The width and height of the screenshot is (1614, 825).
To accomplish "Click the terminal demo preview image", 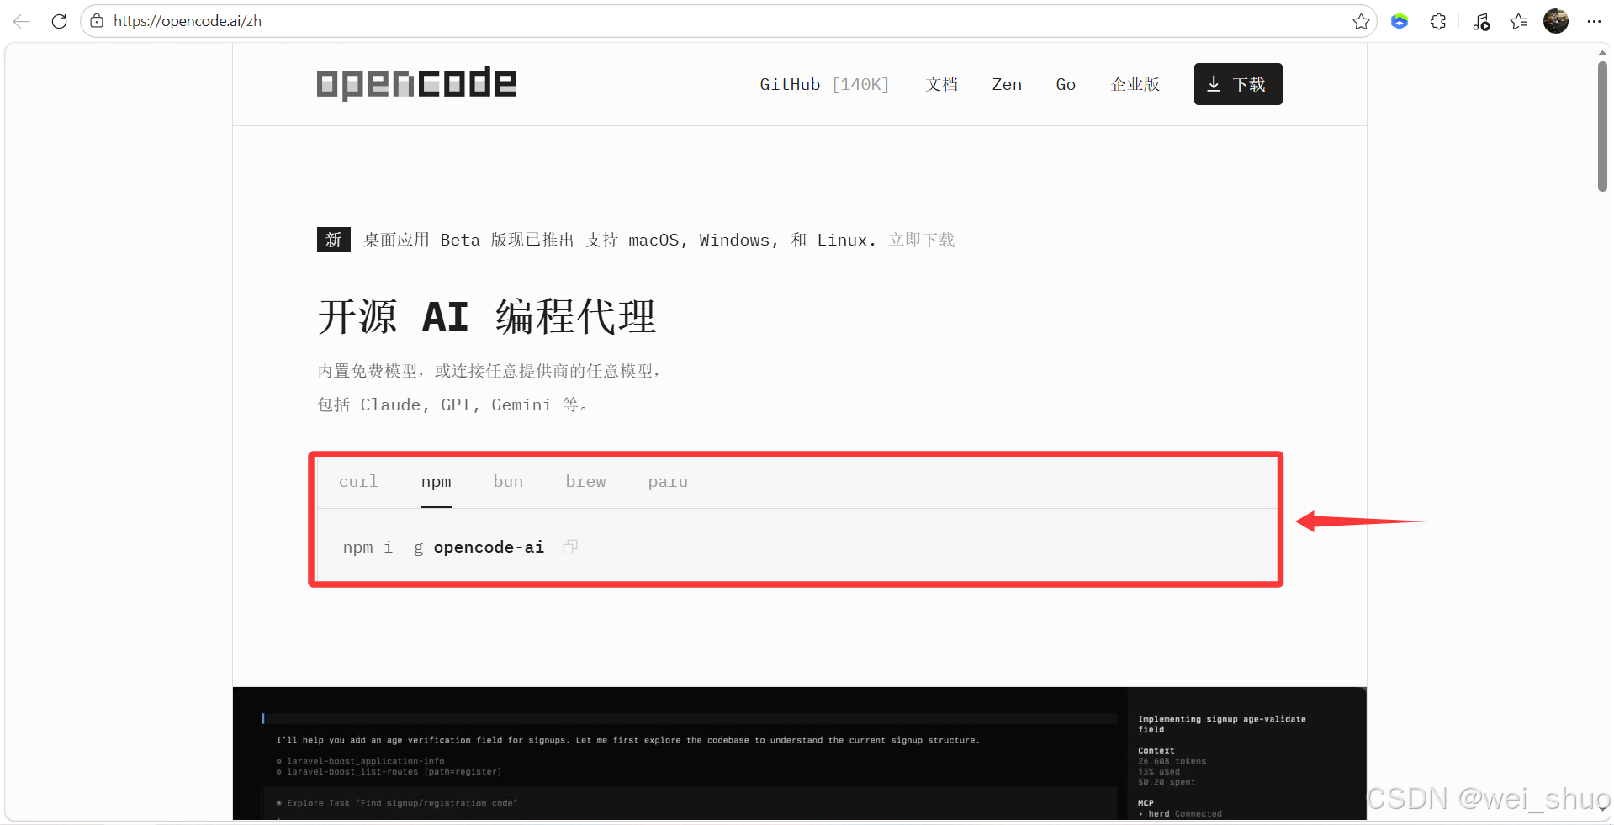I will 799,754.
